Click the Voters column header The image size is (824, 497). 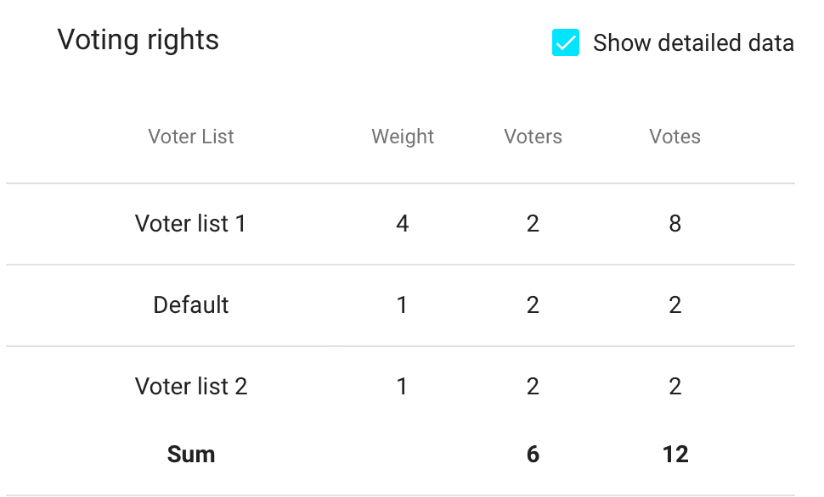point(533,137)
